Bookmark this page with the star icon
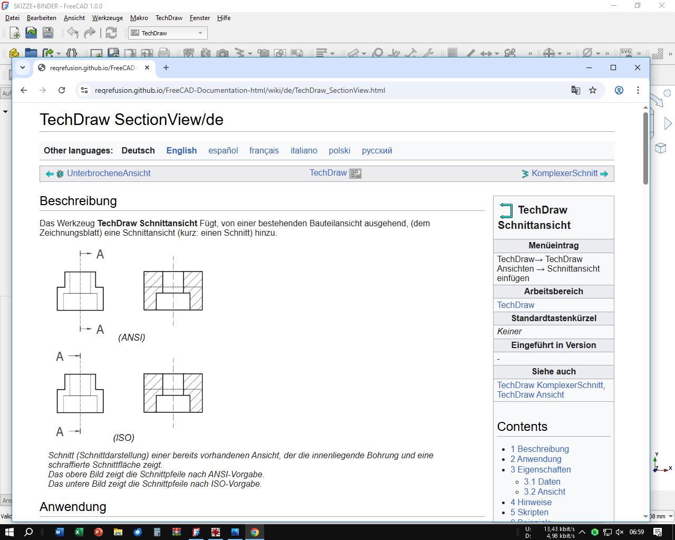This screenshot has height=540, width=675. tap(593, 90)
